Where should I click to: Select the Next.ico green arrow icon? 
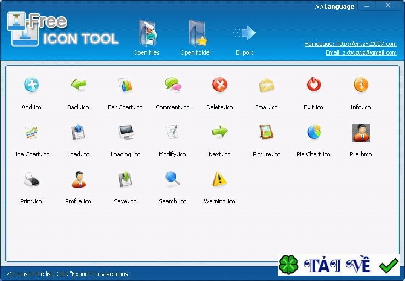(x=219, y=131)
